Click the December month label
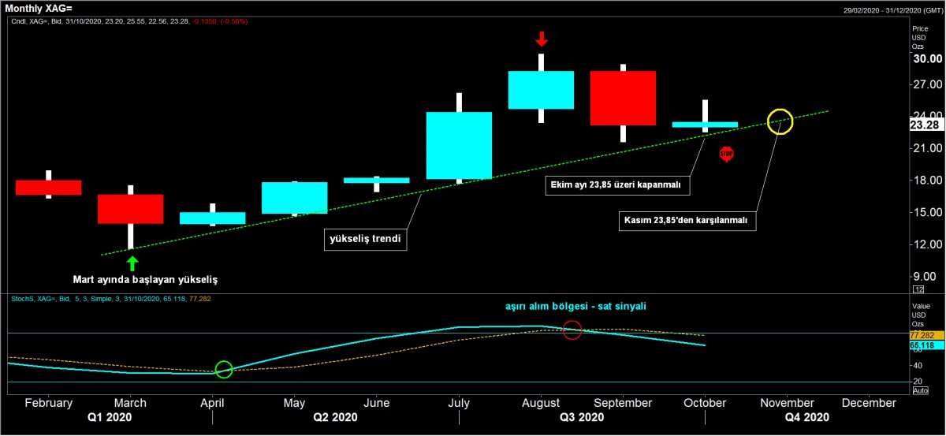The height and width of the screenshot is (436, 946). (x=868, y=403)
